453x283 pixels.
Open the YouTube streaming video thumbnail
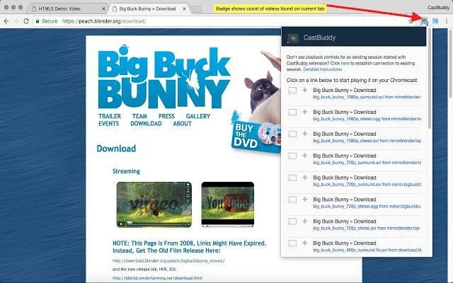(228, 204)
